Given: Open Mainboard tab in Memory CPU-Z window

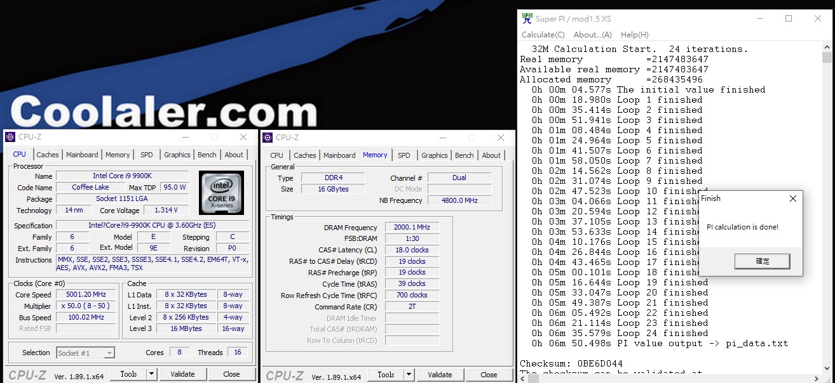Looking at the screenshot, I should (340, 155).
